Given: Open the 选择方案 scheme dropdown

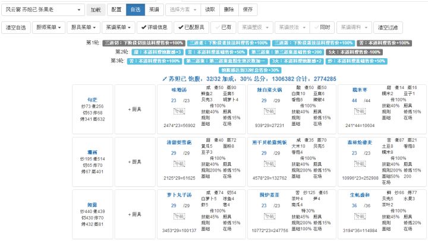Looking at the screenshot, I should [x=183, y=9].
